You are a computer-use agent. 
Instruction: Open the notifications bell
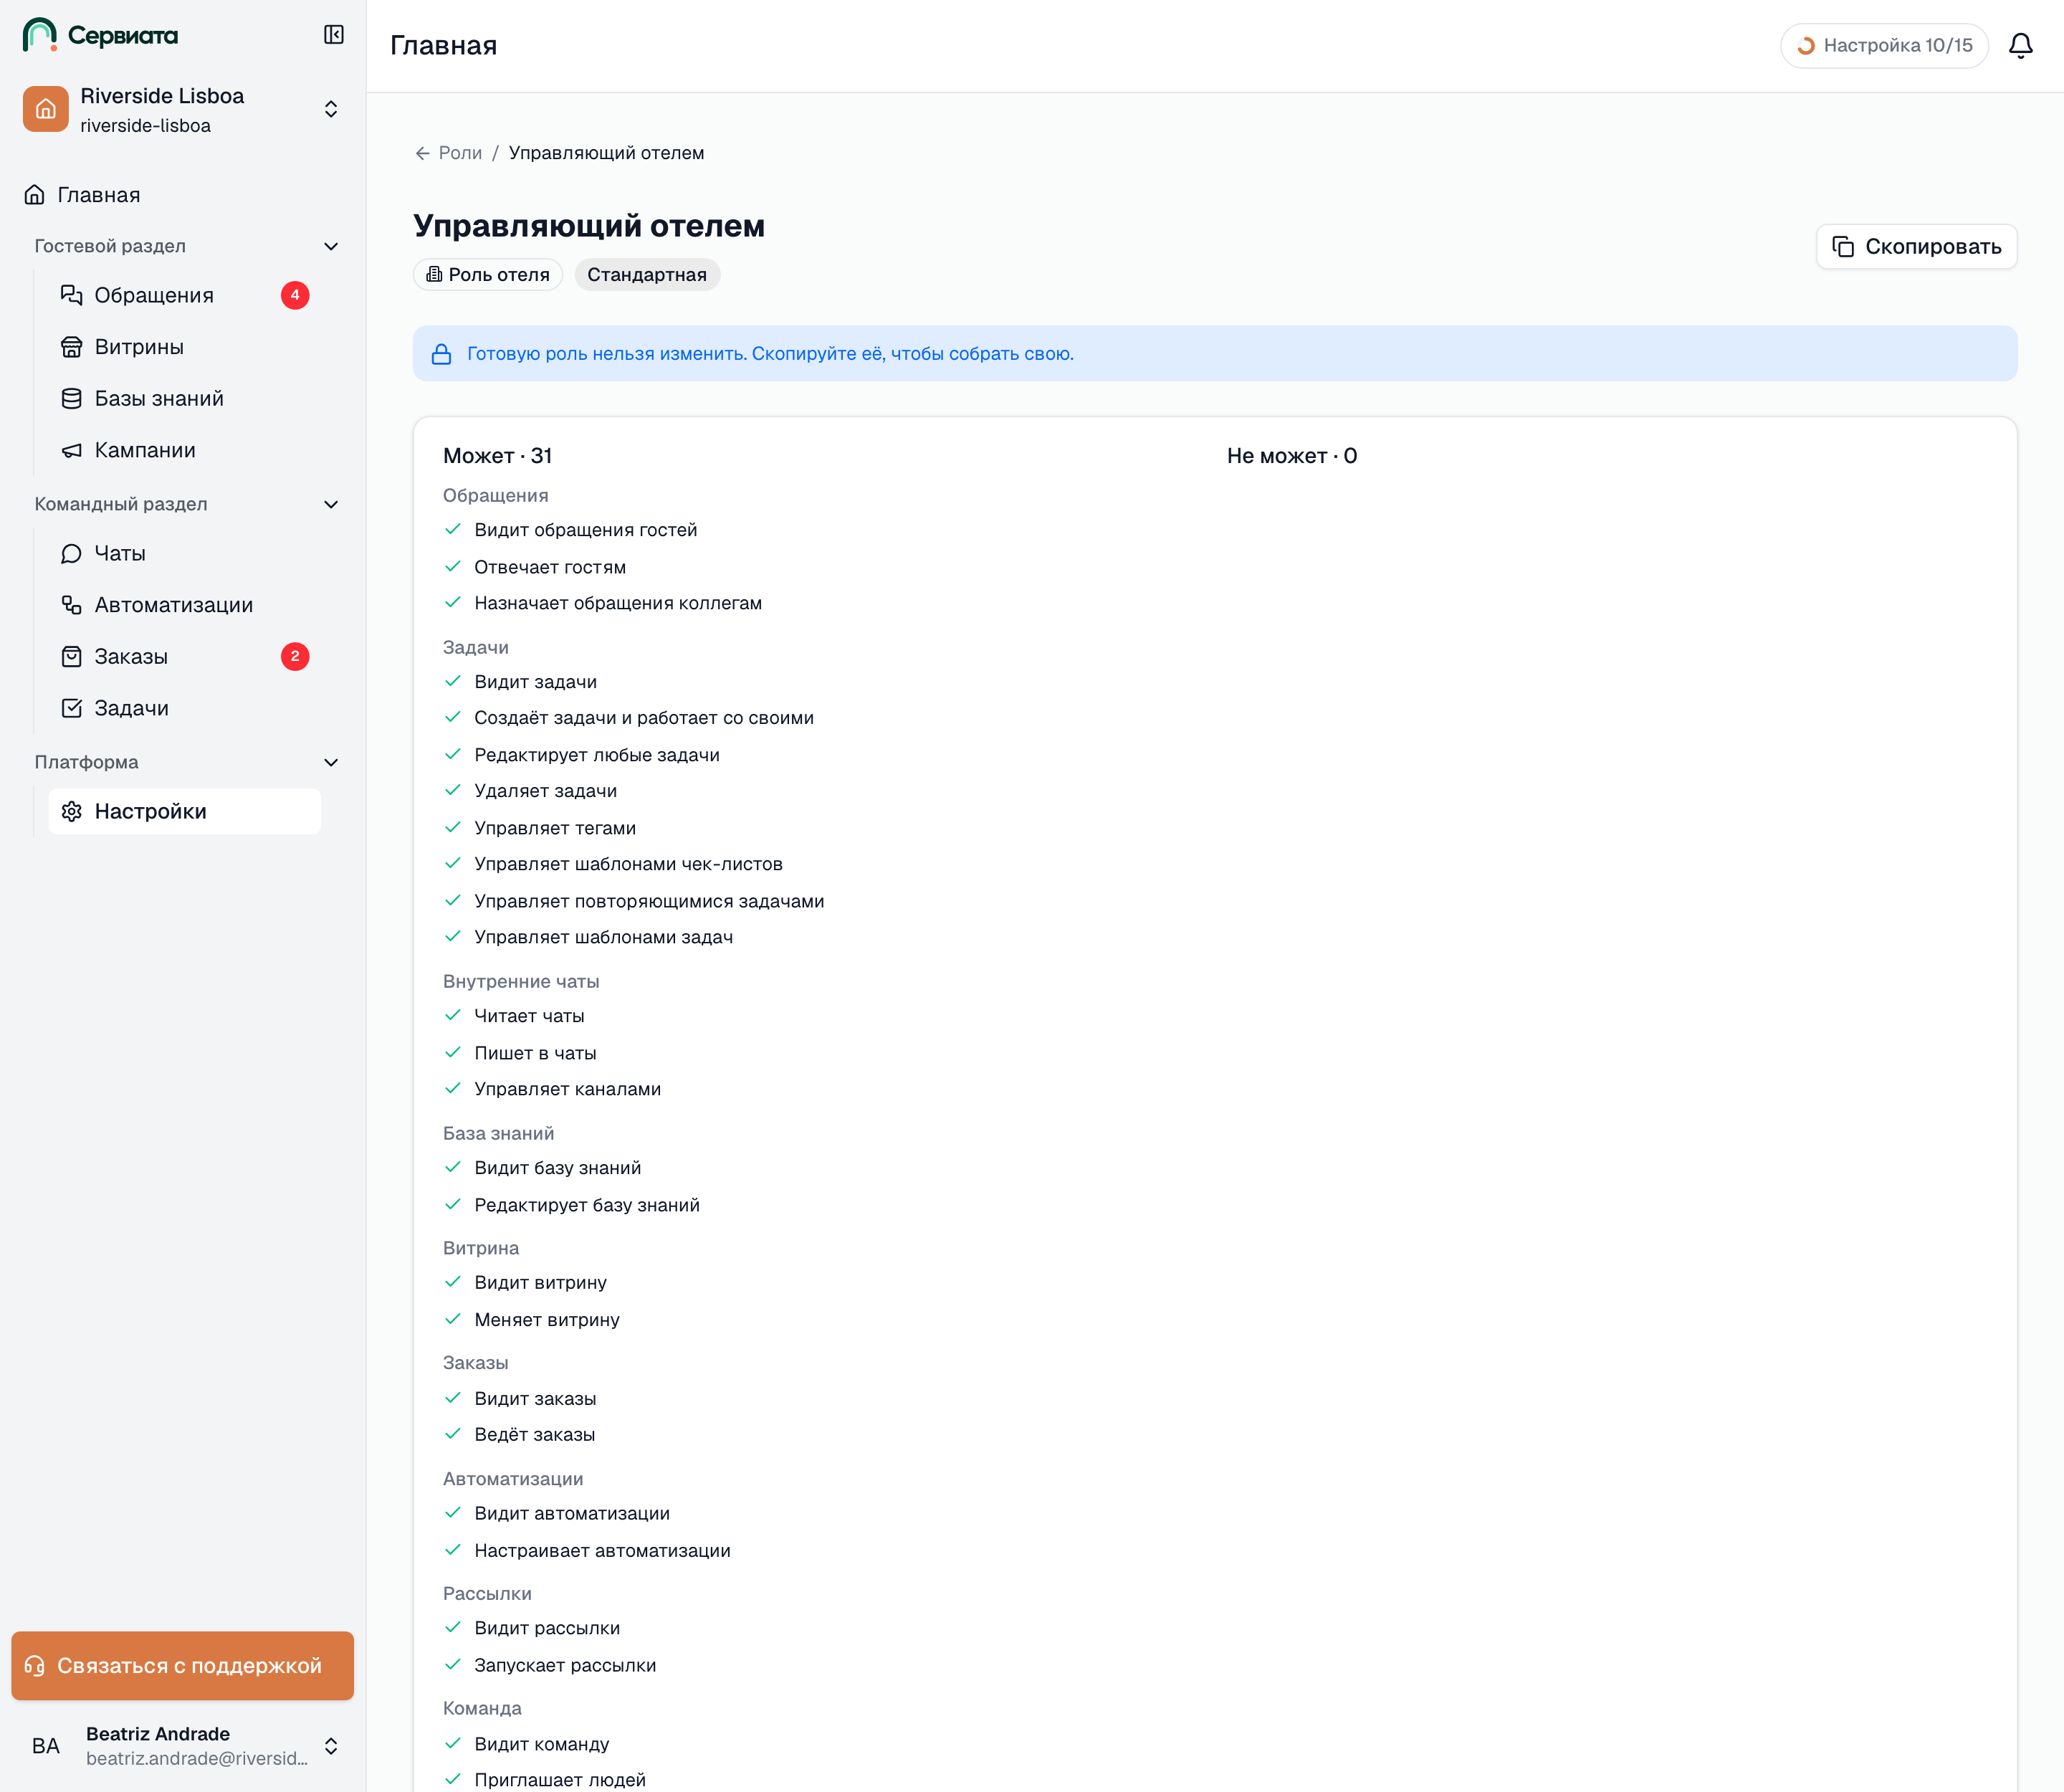pyautogui.click(x=2020, y=46)
